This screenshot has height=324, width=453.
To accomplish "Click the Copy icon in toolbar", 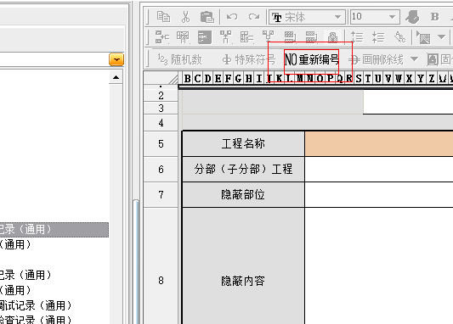I will (x=163, y=17).
